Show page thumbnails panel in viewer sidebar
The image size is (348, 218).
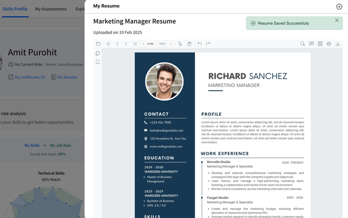pos(98,53)
